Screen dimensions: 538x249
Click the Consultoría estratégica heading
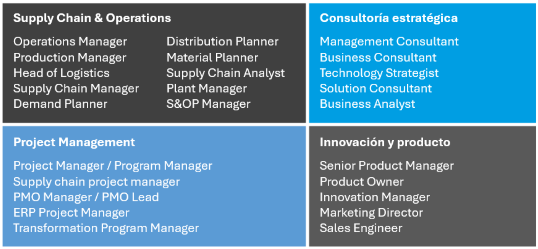click(x=389, y=18)
